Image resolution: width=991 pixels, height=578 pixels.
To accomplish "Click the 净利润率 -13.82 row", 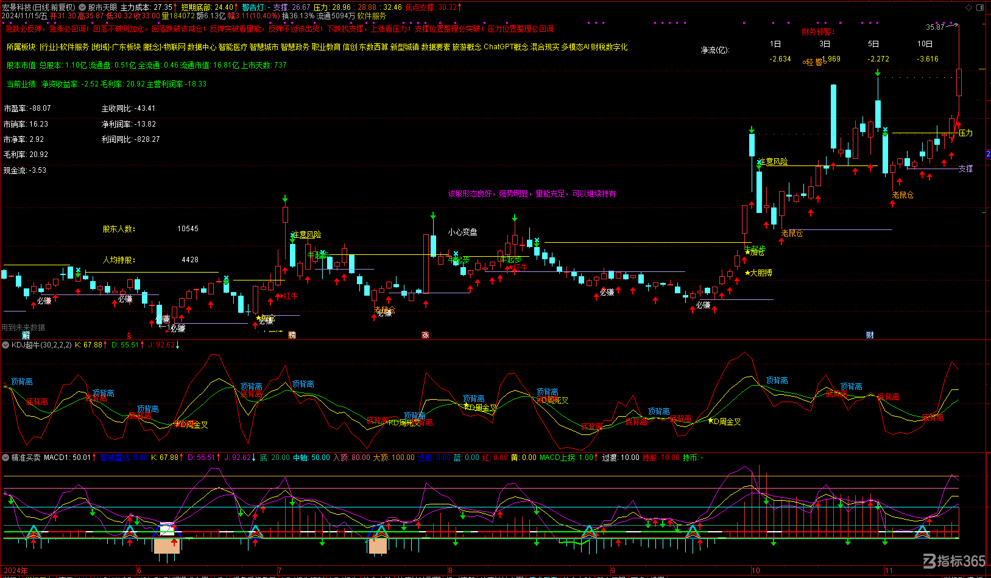I will tap(129, 124).
